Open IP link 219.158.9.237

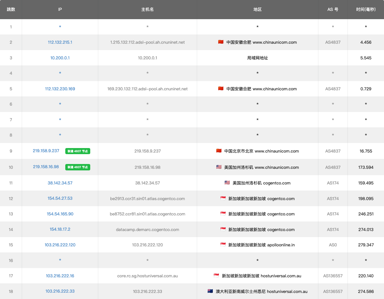click(46, 151)
